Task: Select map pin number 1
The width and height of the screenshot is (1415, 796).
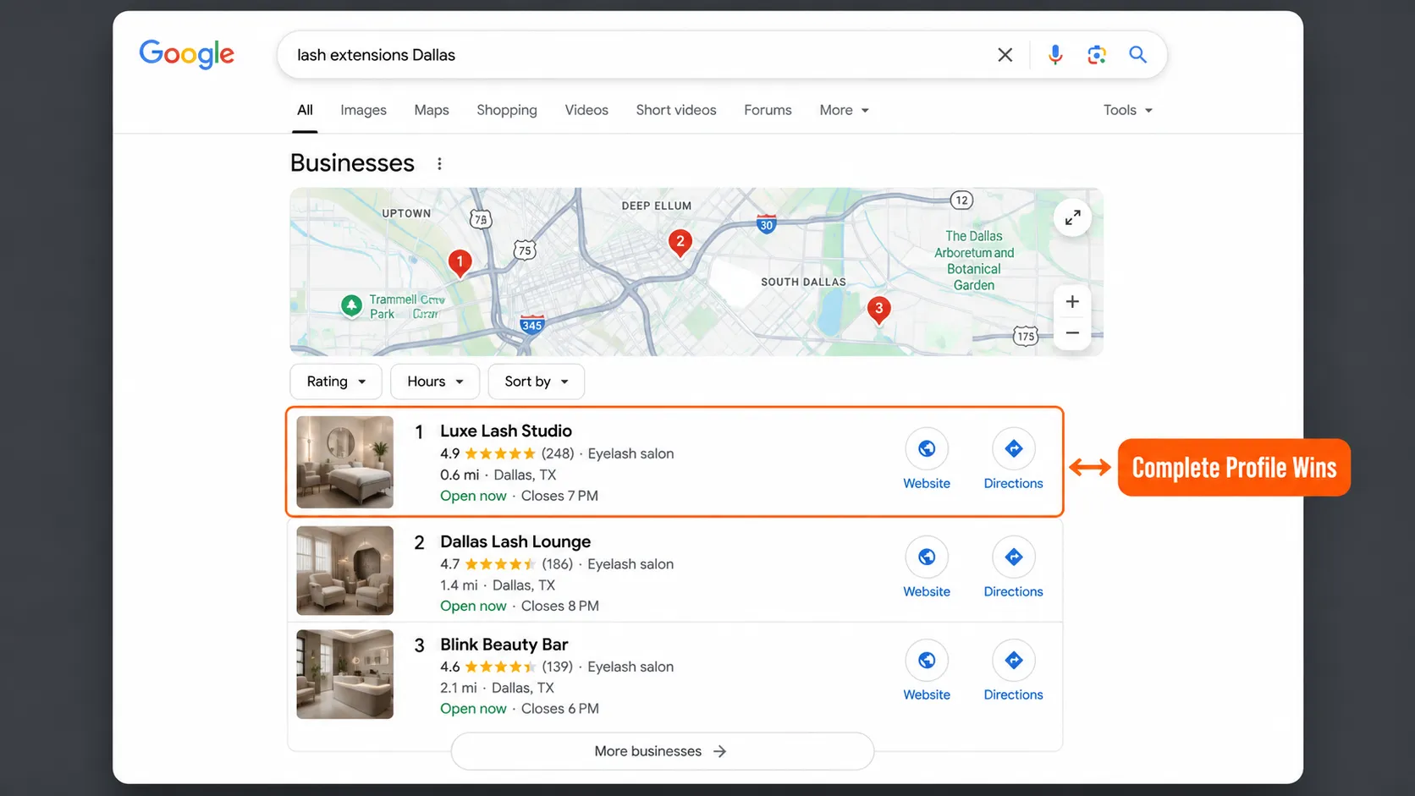Action: (x=460, y=263)
